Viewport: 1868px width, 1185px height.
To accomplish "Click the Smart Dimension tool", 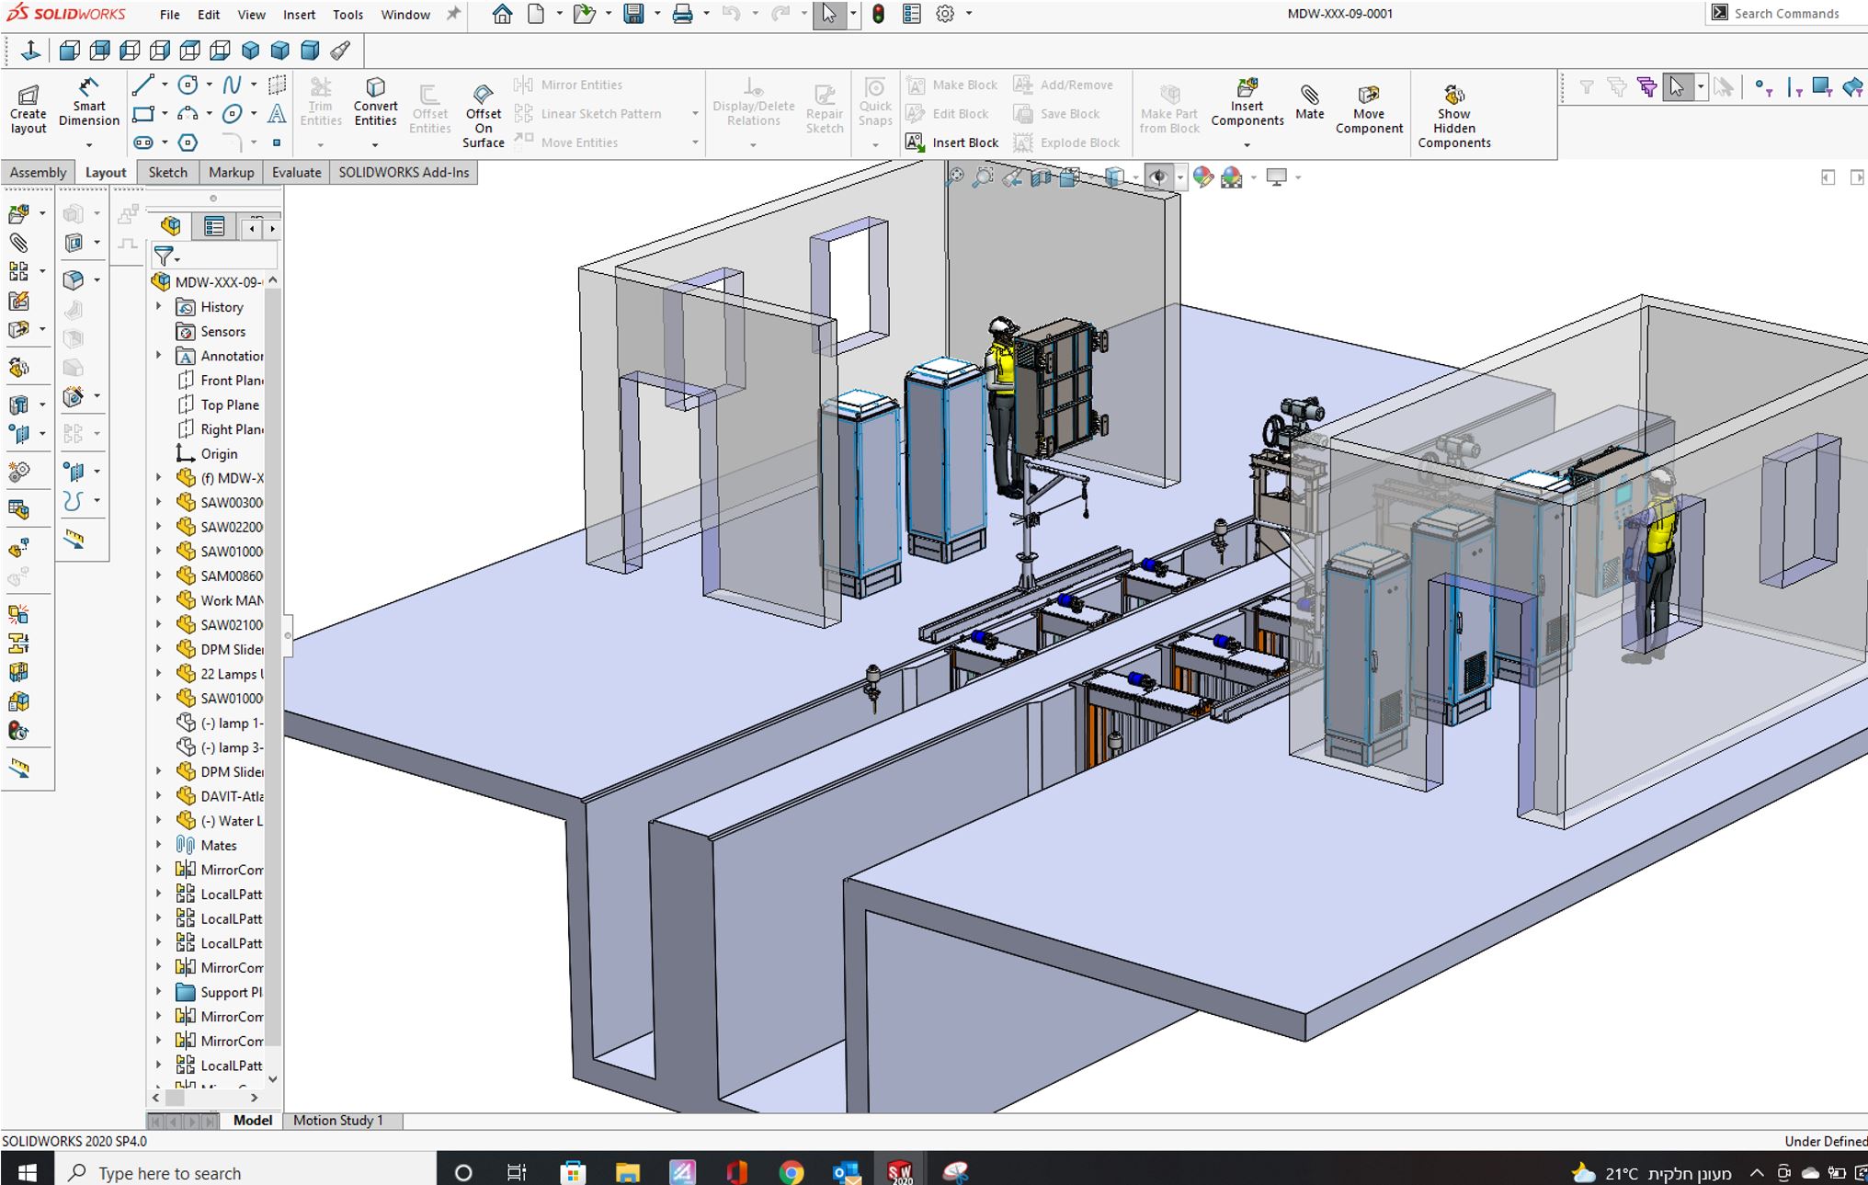I will (x=88, y=101).
